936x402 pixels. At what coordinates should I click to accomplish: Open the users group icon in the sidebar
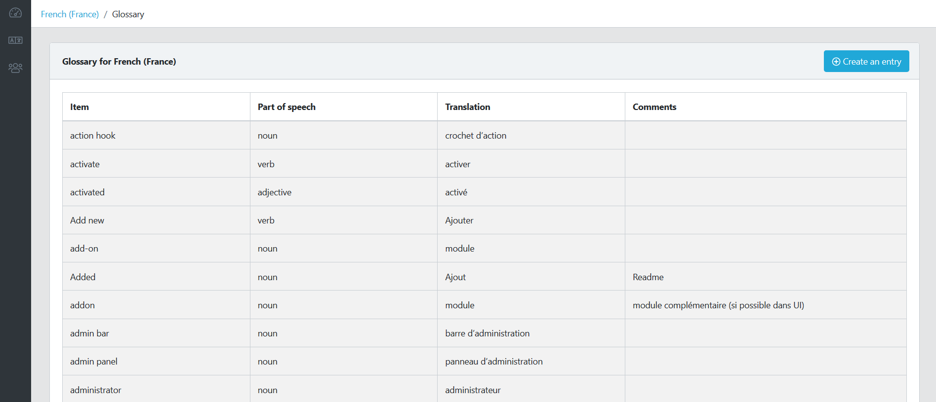click(15, 68)
